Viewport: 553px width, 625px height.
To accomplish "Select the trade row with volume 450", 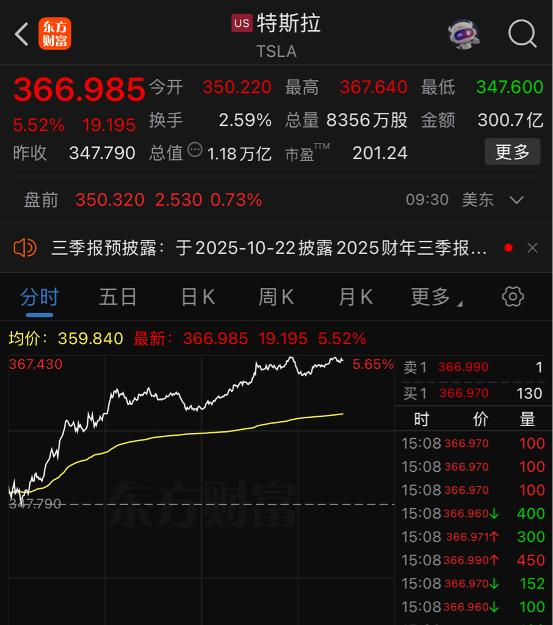I will point(473,560).
